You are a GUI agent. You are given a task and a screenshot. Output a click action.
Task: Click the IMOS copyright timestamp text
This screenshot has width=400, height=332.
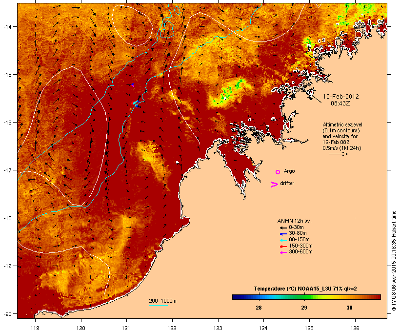tap(394, 261)
